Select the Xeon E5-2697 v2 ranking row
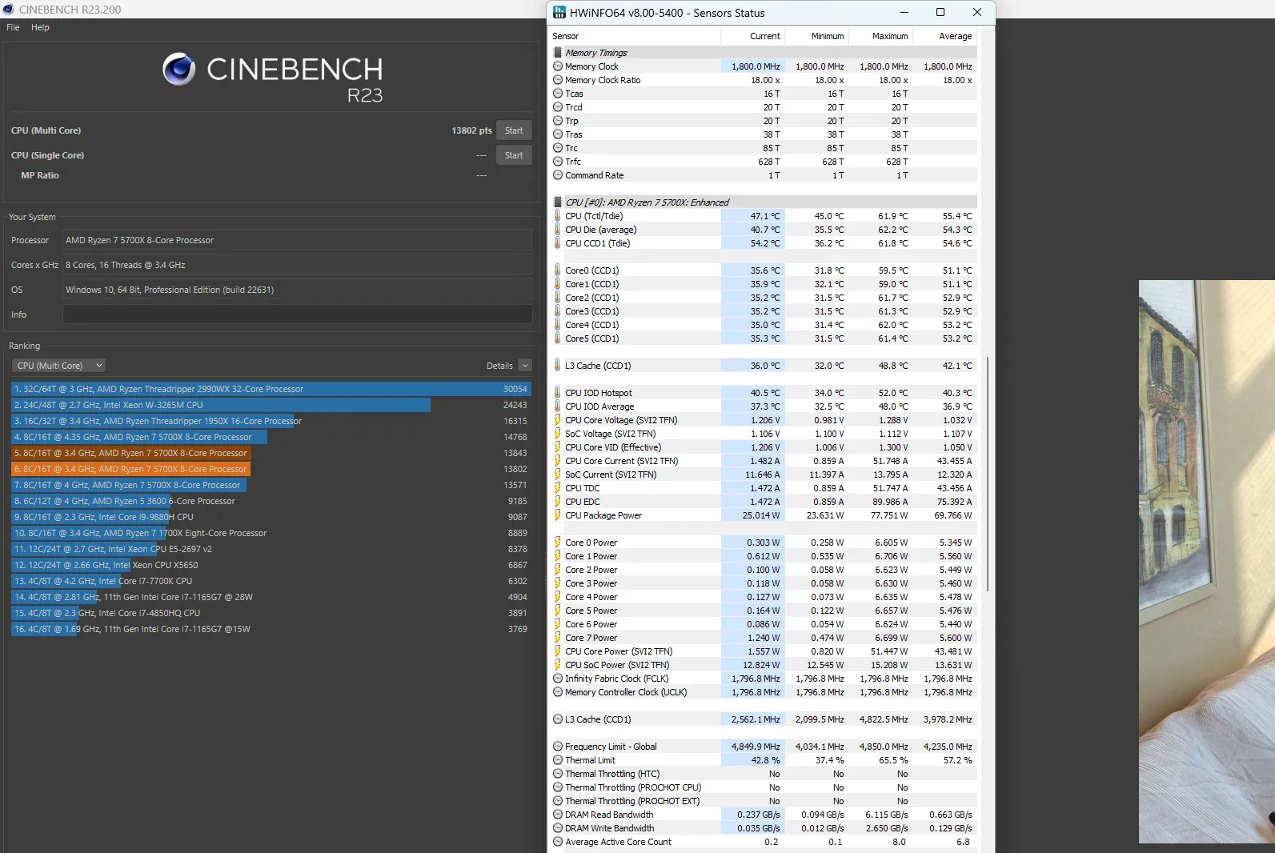1275x853 pixels. coord(271,549)
